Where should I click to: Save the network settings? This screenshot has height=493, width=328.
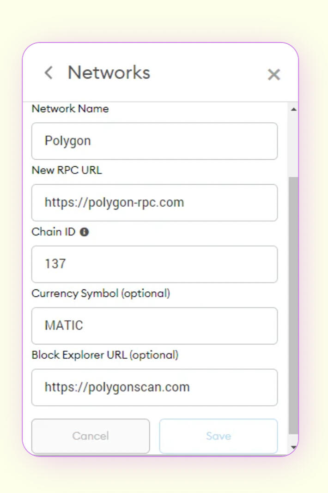218,436
